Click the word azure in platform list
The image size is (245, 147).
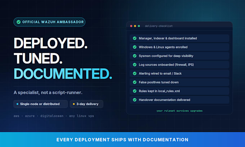coord(30,116)
